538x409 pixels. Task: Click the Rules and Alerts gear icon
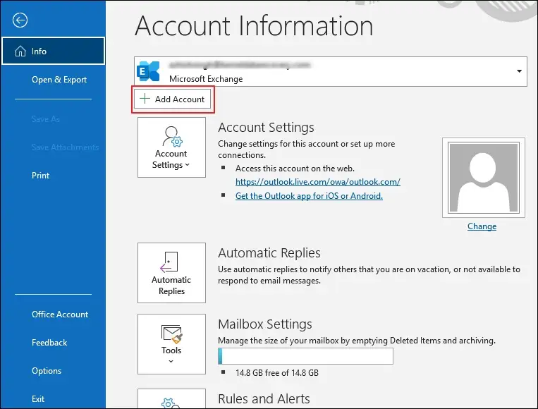click(x=170, y=403)
